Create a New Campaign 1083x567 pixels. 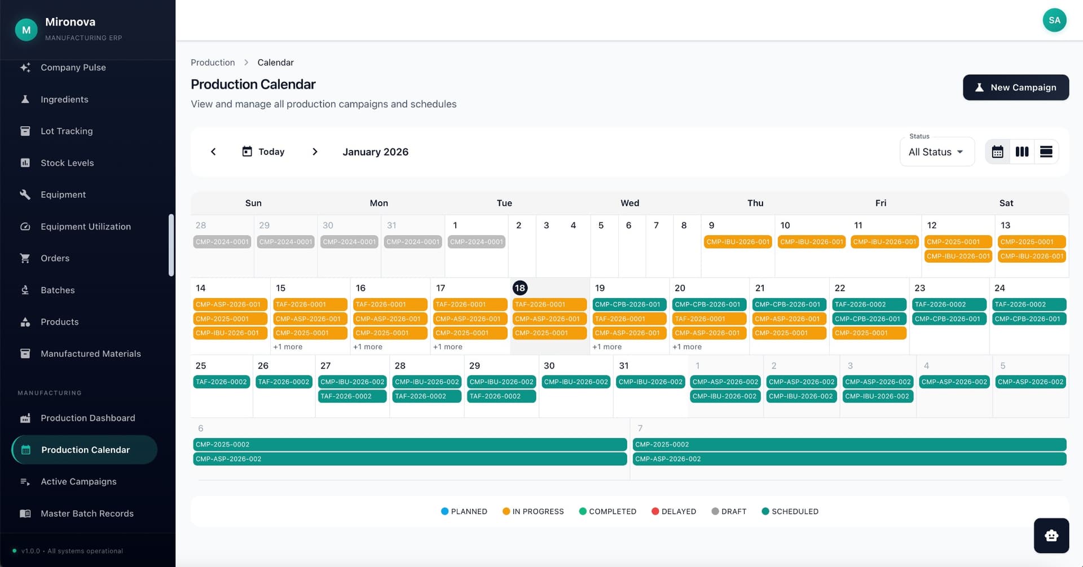click(x=1015, y=87)
